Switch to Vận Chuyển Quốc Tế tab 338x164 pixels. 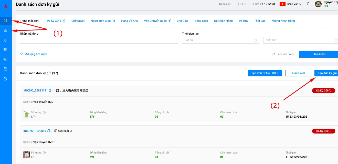(157, 21)
